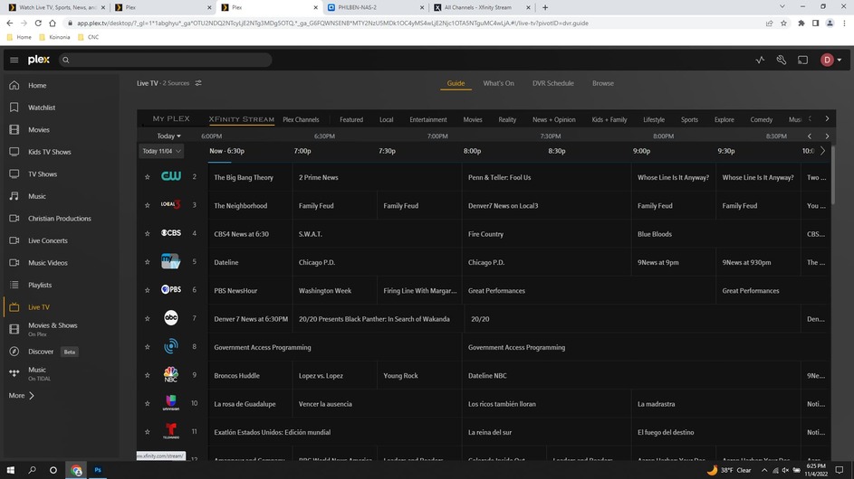Screen dimensions: 854x479
Task: Move timeline back arrow
Action: pyautogui.click(x=810, y=136)
